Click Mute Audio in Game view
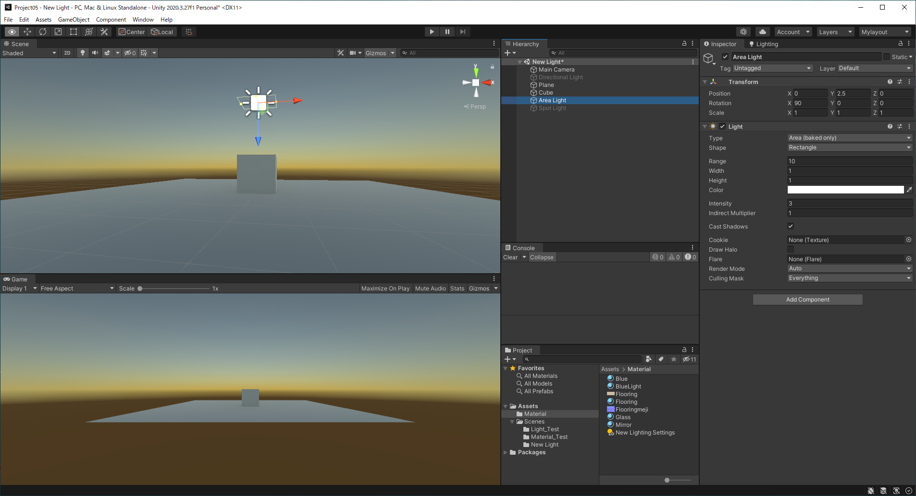The width and height of the screenshot is (916, 496). [x=431, y=288]
